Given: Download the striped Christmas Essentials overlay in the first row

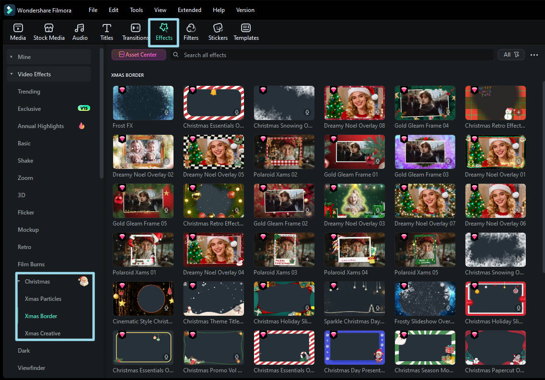Looking at the screenshot, I should [237, 112].
